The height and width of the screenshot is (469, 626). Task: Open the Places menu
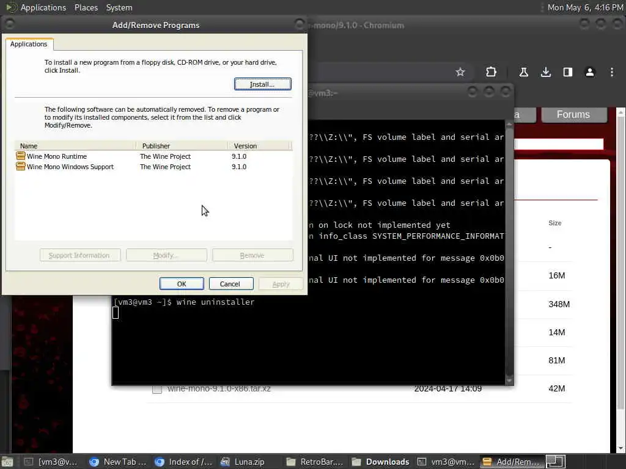[x=86, y=7]
